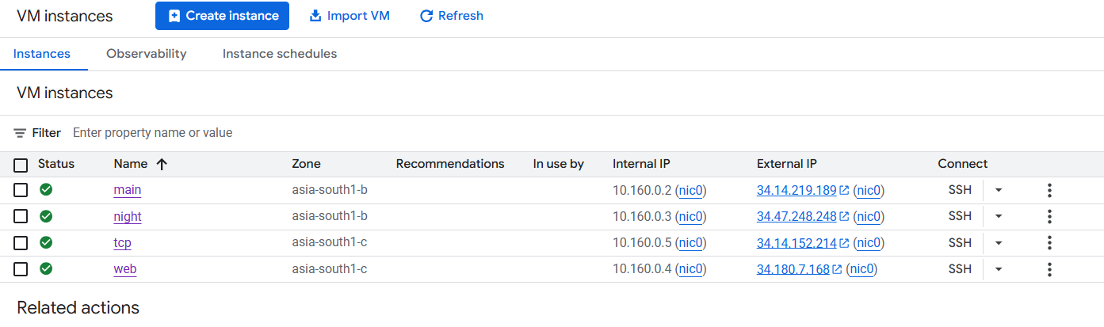Expand SSH options dropdown for main
1104x327 pixels.
coord(999,190)
